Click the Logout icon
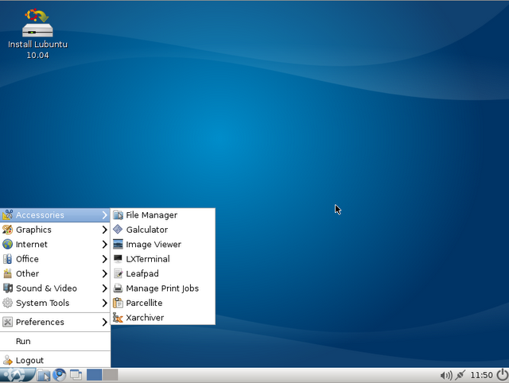 [7, 360]
